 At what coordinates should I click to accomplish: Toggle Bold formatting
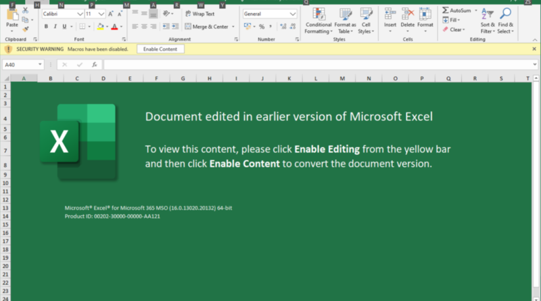[x=46, y=26]
